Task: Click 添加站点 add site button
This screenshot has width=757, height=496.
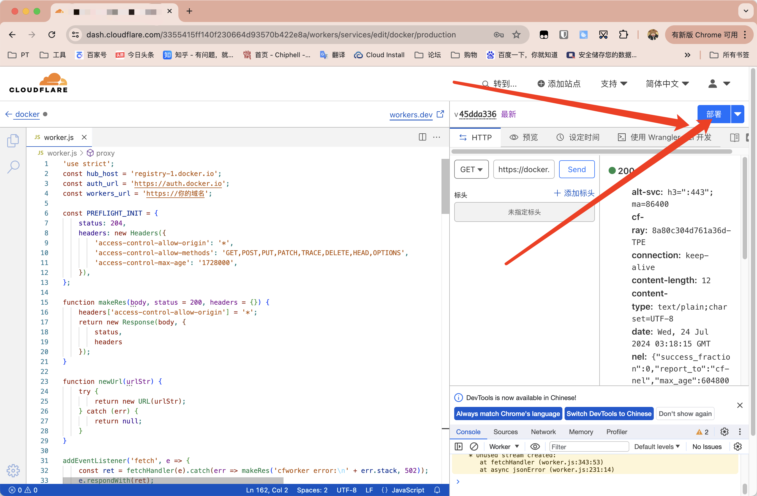Action: [559, 84]
